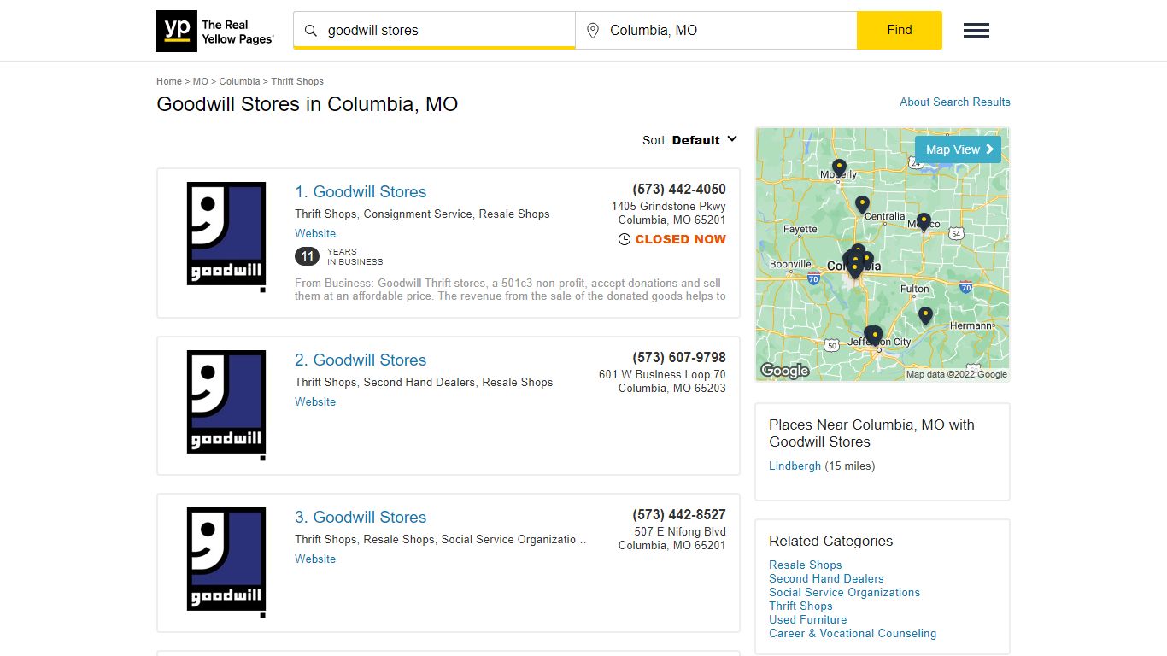
Task: Open Website link for Business Loop 70 store
Action: pos(315,402)
